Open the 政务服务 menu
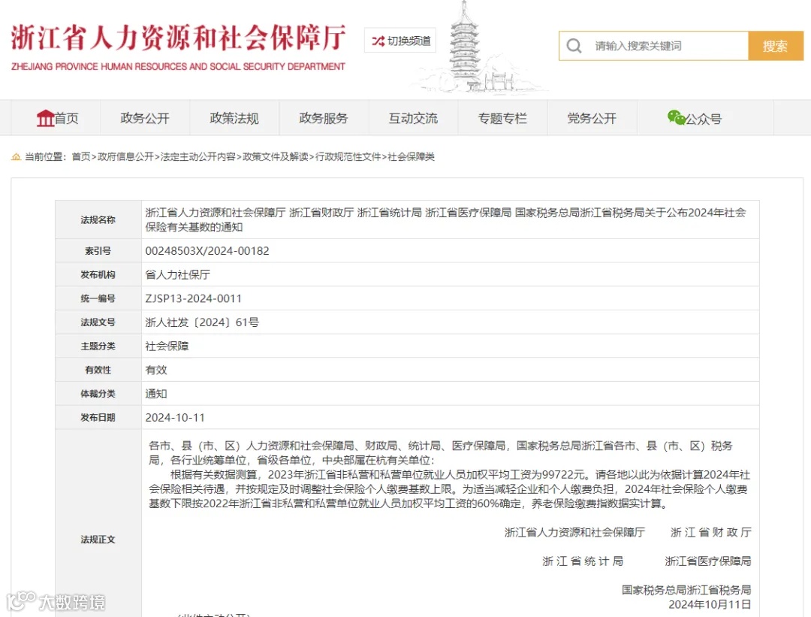 pos(324,118)
